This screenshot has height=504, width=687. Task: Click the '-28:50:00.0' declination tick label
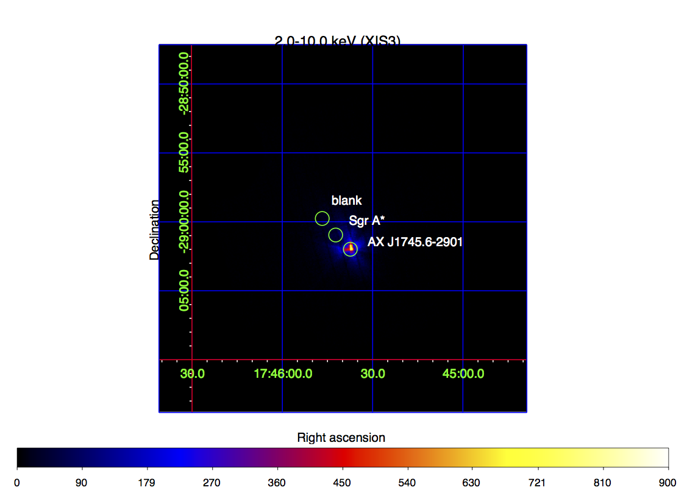click(184, 83)
